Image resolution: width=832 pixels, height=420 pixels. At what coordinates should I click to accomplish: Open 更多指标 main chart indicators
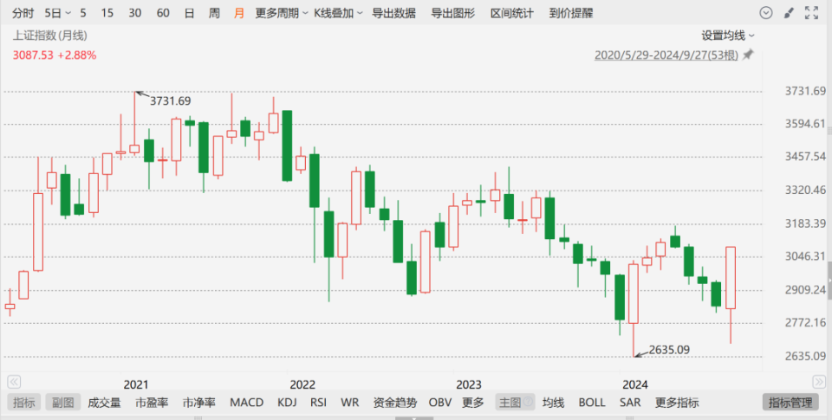tap(677, 403)
